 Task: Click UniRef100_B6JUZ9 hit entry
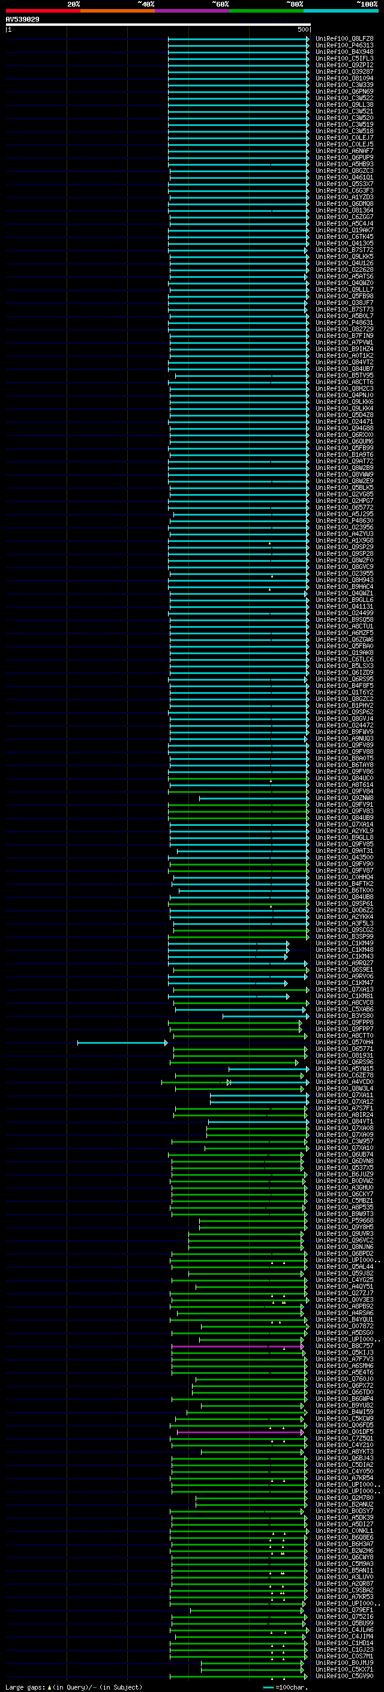pyautogui.click(x=344, y=1175)
